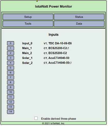Select input button 9
This screenshot has width=110, height=127.
10,87
